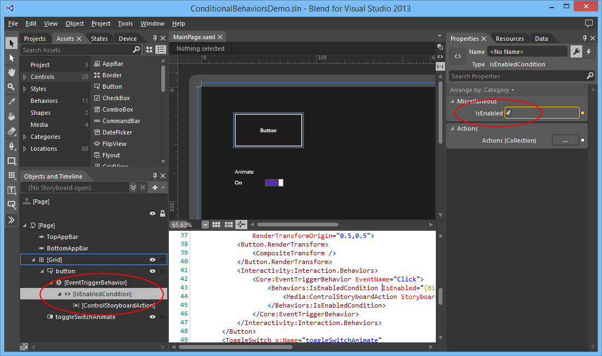This screenshot has height=356, width=602.
Task: Switch to the Resources tab
Action: tap(509, 38)
